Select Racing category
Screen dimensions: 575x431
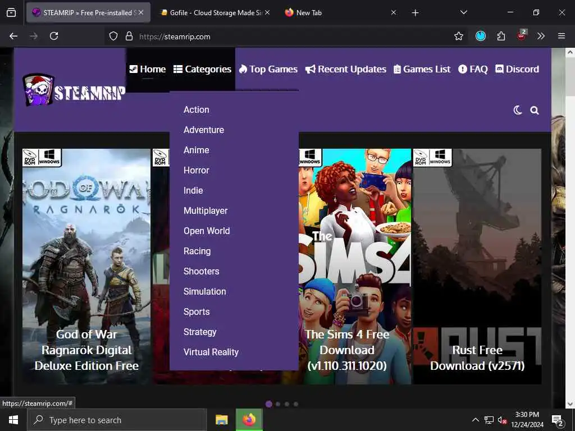[x=197, y=251]
